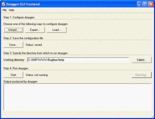This screenshot has height=119, width=155.
Task: Click the Wizard... configuration button
Action: pyautogui.click(x=13, y=30)
